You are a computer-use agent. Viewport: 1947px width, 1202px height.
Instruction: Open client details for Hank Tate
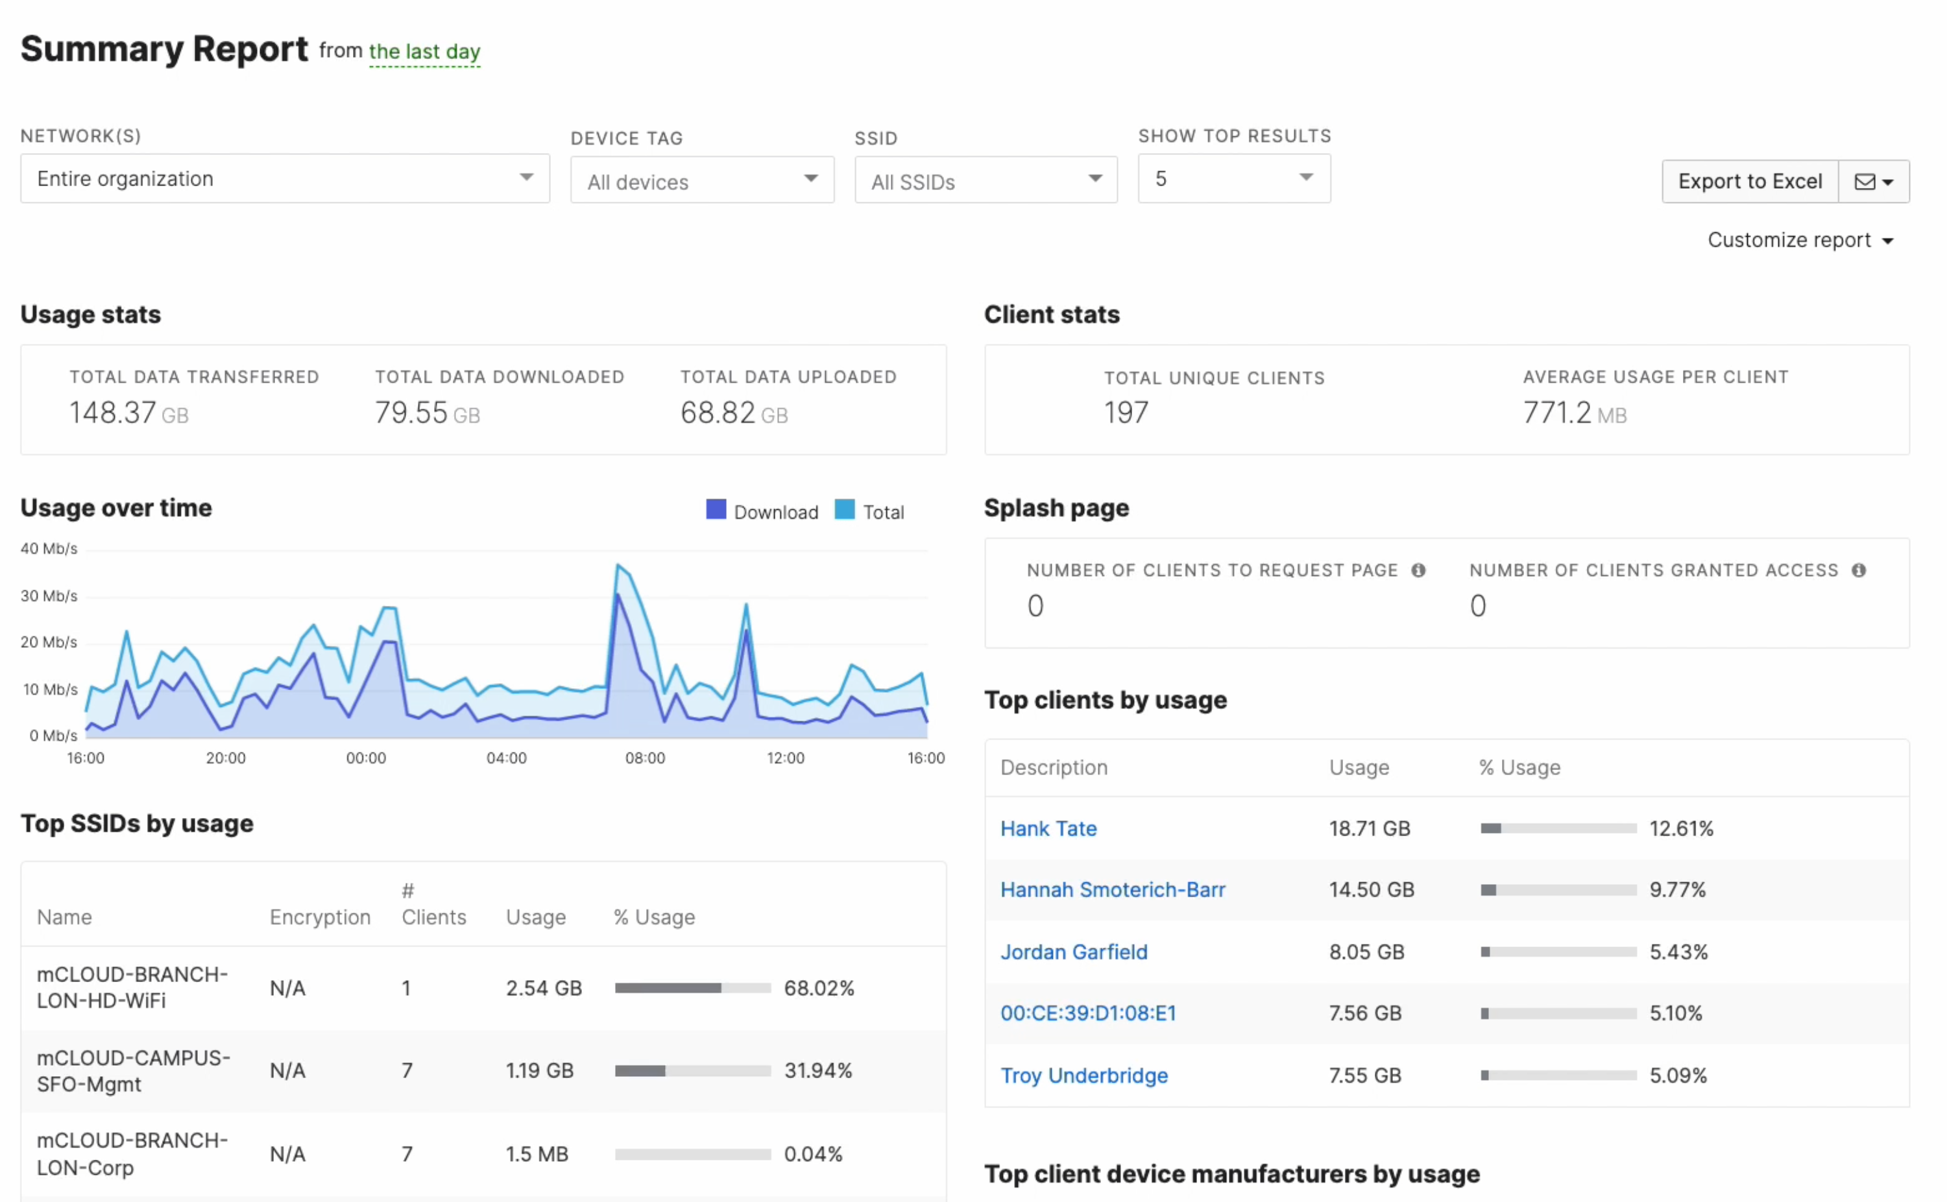[x=1048, y=828]
